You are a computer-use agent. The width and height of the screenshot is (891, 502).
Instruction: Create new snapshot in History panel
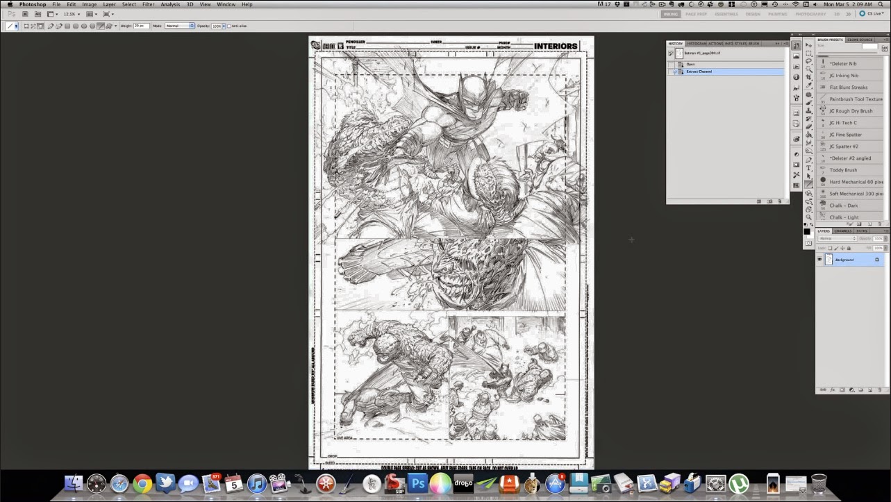(769, 201)
